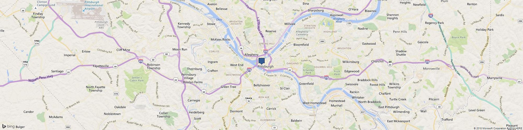Image resolution: width=523 pixels, height=130 pixels.
Task: Click the I-279 shield north of Allegheny
Action: 266,51
